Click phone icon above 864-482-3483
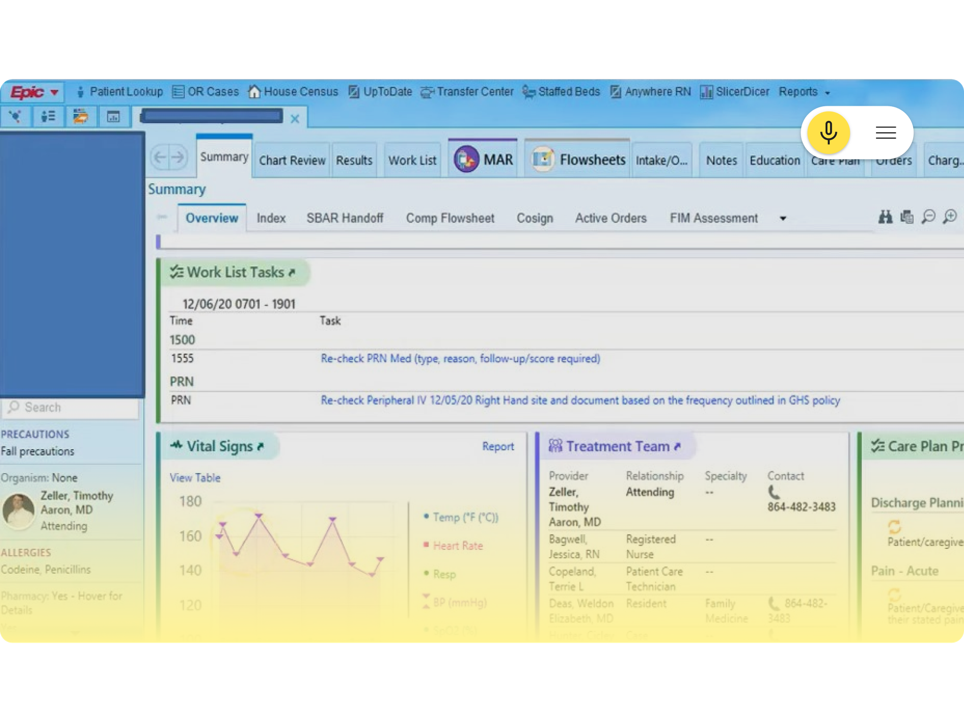 click(774, 492)
